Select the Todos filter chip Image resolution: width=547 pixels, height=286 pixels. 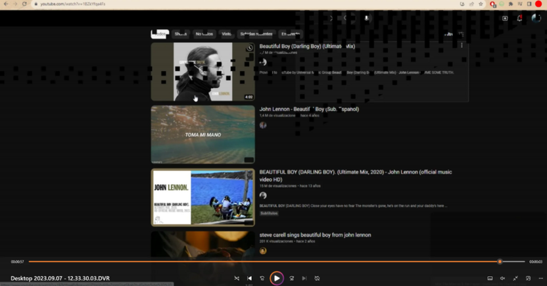point(160,34)
